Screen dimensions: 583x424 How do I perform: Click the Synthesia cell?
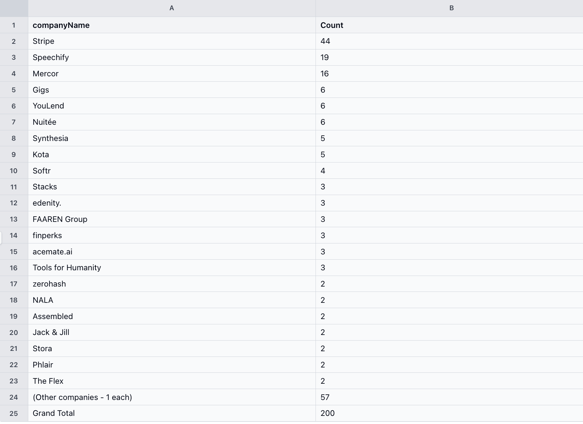point(172,138)
